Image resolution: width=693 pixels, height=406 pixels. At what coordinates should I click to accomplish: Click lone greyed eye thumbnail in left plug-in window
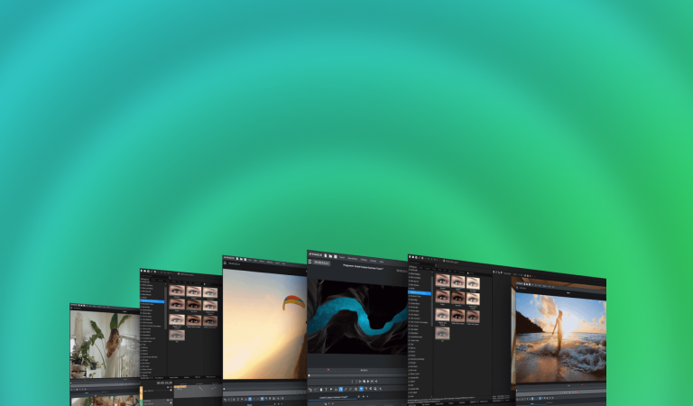click(x=177, y=335)
